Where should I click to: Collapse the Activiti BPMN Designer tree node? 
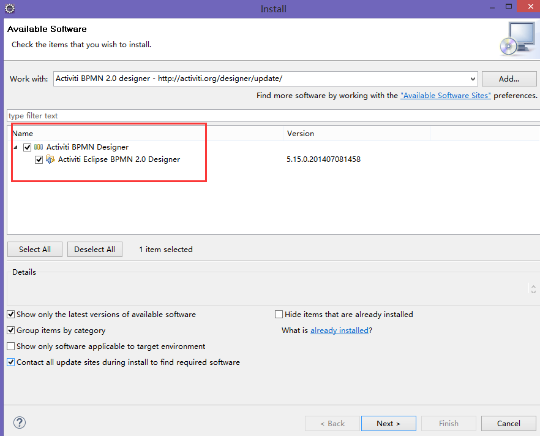pyautogui.click(x=16, y=147)
